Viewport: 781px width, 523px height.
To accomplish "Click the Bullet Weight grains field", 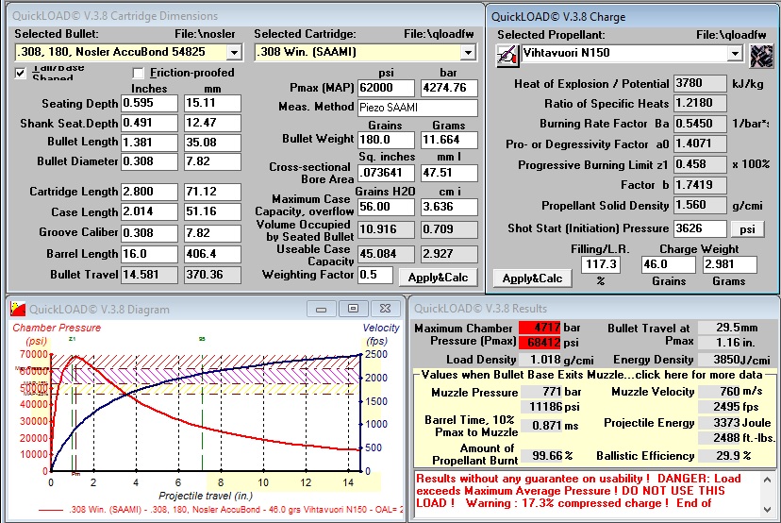I will (x=386, y=140).
